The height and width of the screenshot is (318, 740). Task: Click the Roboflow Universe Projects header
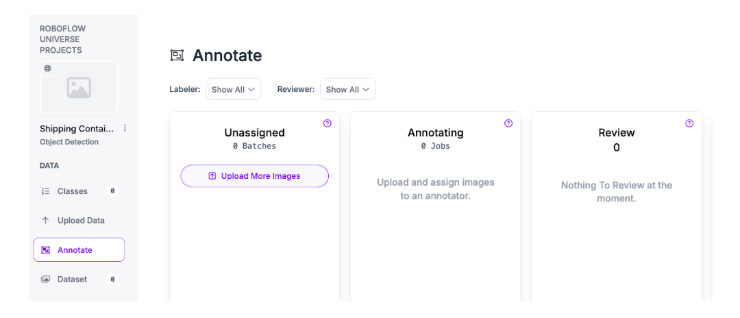pyautogui.click(x=62, y=40)
